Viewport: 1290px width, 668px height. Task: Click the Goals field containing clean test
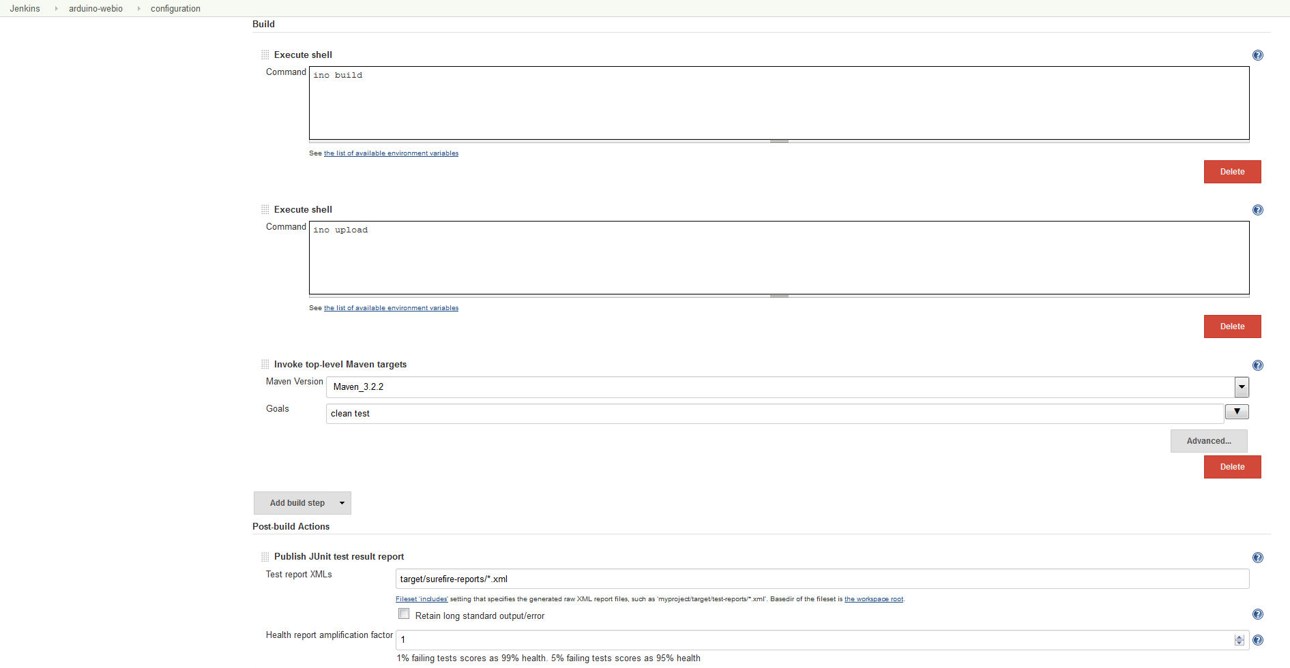click(x=775, y=414)
